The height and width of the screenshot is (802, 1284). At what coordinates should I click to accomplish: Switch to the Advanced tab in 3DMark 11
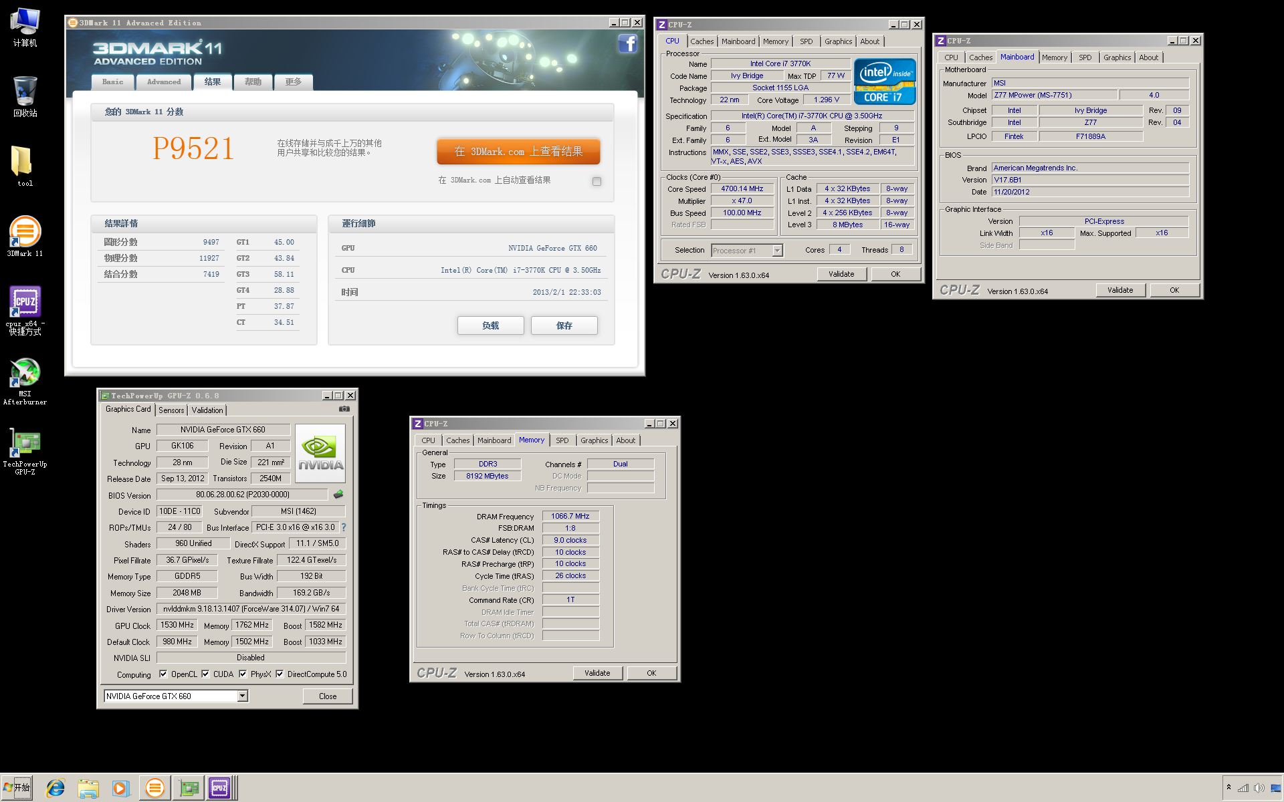click(164, 82)
